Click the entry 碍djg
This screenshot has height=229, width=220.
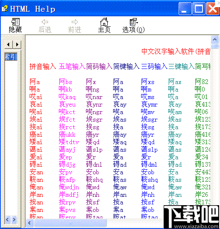coord(67,165)
